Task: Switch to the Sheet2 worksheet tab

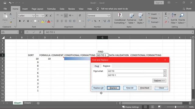Action: (x=28, y=103)
